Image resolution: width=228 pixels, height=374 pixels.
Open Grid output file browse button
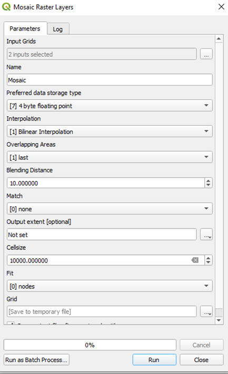point(206,311)
